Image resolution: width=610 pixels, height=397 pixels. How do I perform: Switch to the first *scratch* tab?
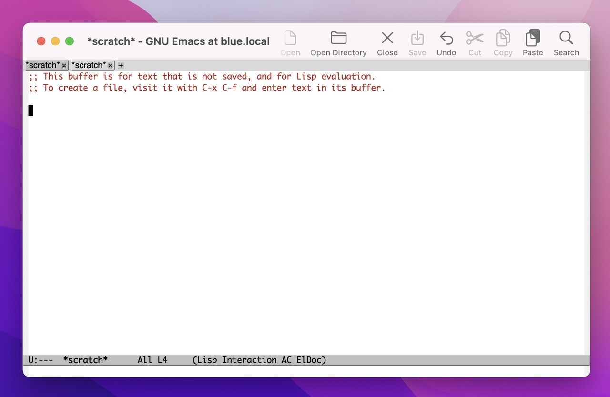pyautogui.click(x=43, y=65)
